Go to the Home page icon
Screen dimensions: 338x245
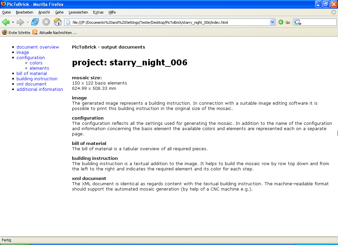point(57,22)
